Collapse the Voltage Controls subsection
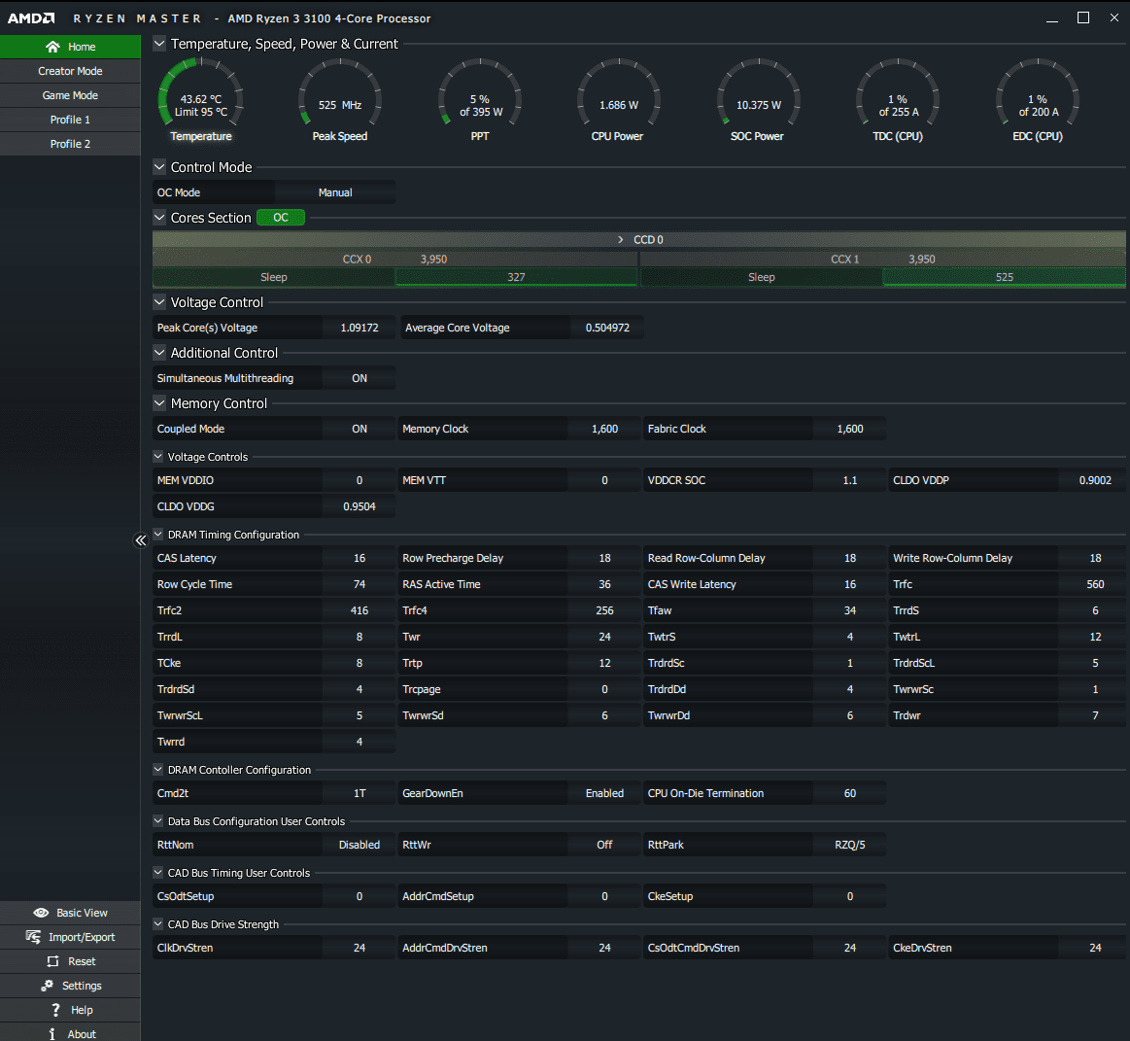Viewport: 1130px width, 1041px height. coord(157,457)
